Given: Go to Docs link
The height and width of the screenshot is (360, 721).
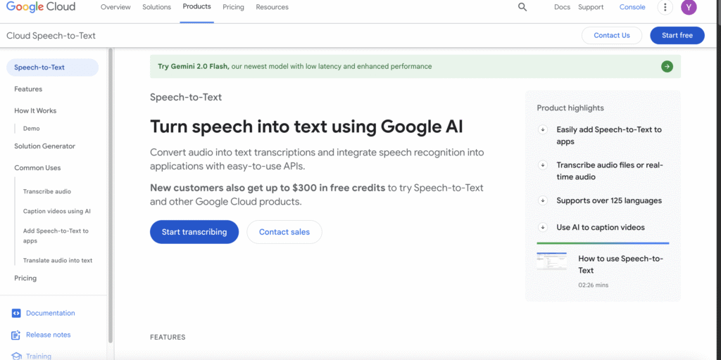Looking at the screenshot, I should click(x=562, y=7).
